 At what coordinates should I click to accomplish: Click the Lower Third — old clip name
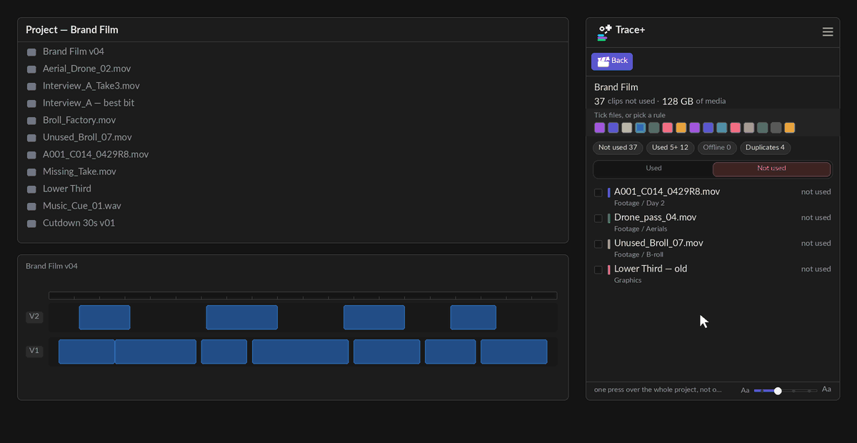[651, 269]
